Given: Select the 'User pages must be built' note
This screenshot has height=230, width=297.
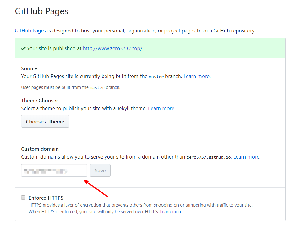Looking at the screenshot, I should 71,87.
